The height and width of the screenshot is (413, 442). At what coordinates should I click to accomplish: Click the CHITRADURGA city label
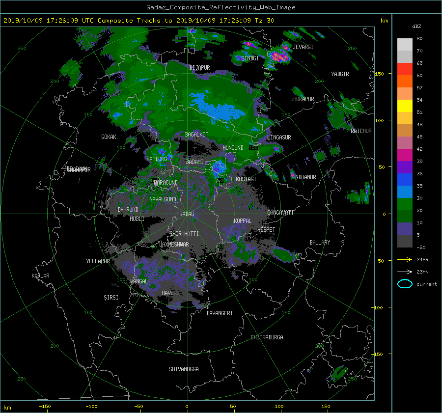click(267, 337)
